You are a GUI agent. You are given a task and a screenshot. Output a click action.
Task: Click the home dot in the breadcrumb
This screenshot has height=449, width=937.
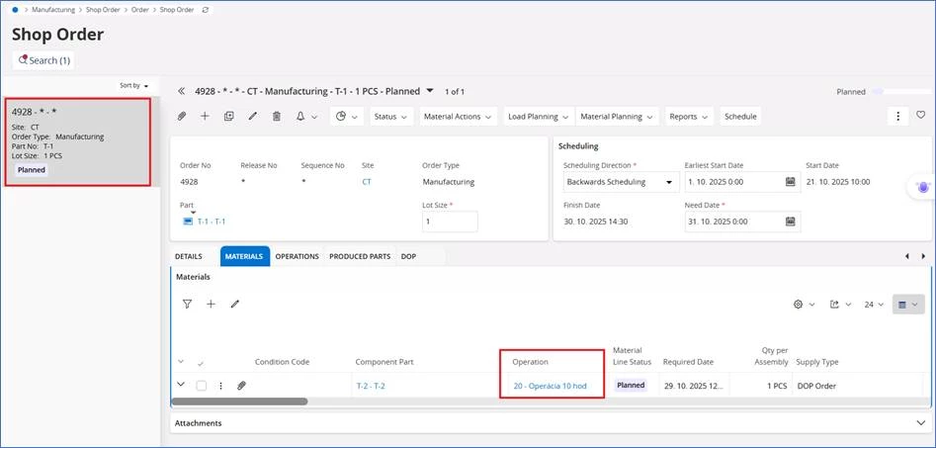click(15, 10)
